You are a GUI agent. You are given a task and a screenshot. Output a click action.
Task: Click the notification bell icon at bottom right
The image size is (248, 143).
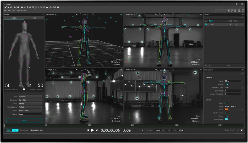pos(242,130)
